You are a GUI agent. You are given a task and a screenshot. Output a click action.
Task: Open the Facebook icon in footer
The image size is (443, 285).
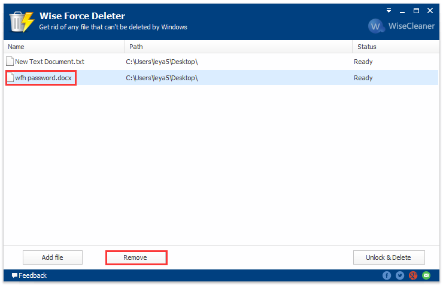coord(387,275)
